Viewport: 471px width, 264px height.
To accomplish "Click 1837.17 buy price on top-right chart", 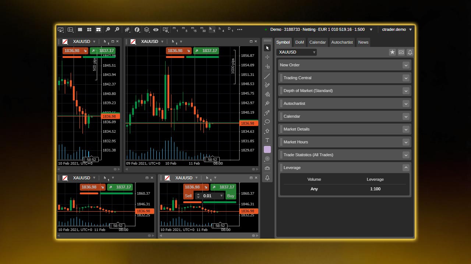I will coord(206,51).
